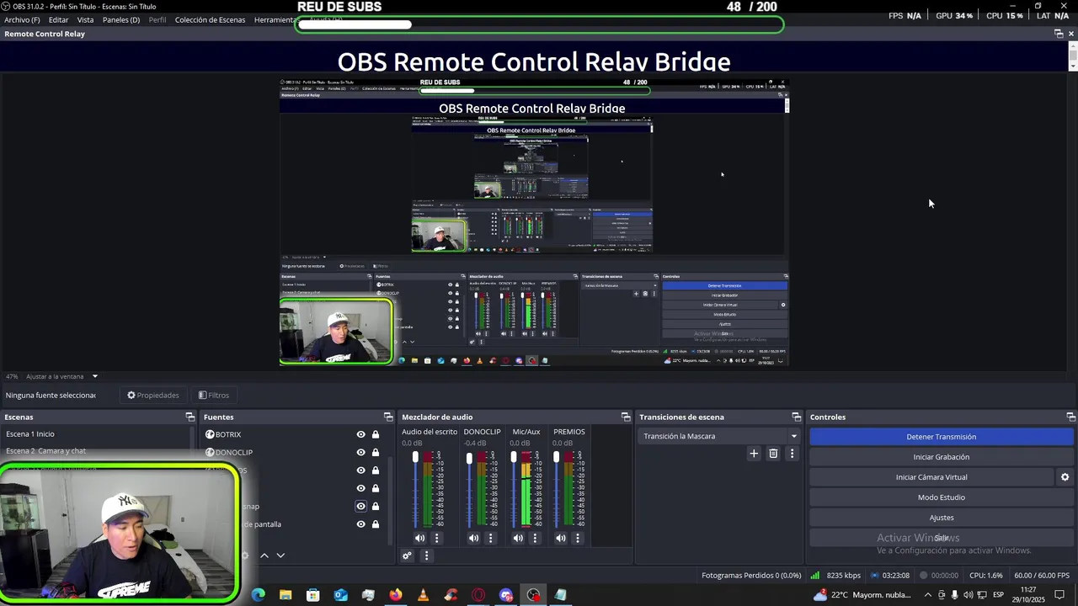1078x606 pixels.
Task: Open Mic/Aux channel three-dot menu
Action: (x=535, y=538)
